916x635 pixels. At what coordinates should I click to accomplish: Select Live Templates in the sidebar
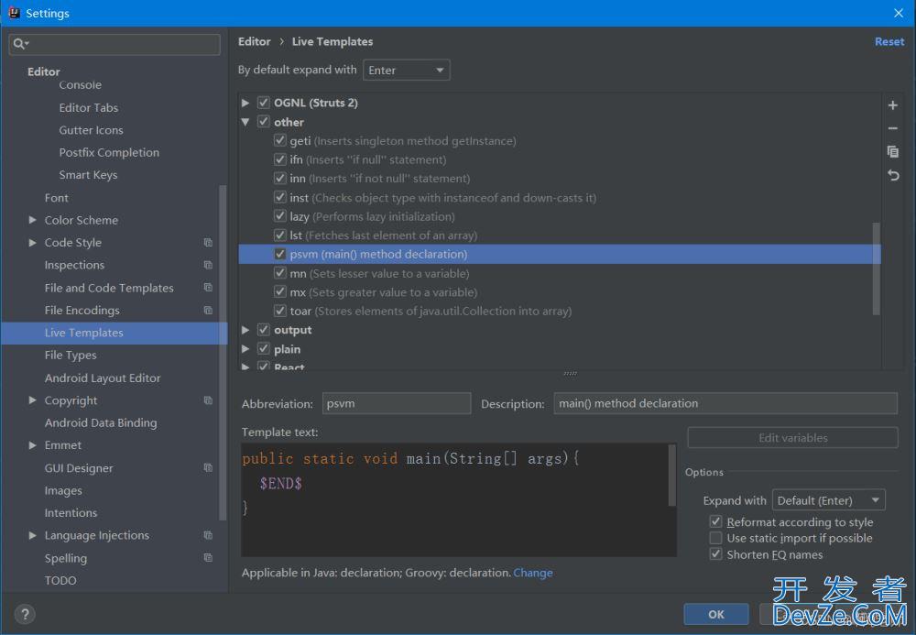[114, 333]
